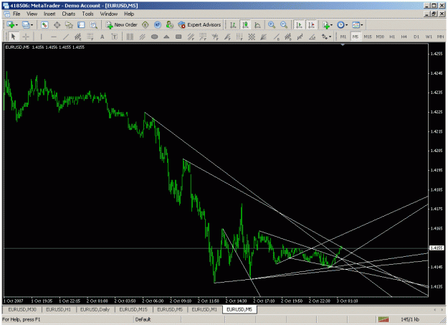Switch to W1 timeframe button
Image resolution: width=448 pixels, height=325 pixels.
click(x=429, y=37)
